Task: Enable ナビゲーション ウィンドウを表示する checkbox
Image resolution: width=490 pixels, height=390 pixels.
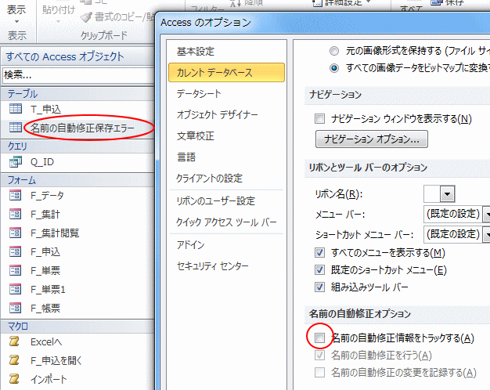Action: pyautogui.click(x=319, y=119)
